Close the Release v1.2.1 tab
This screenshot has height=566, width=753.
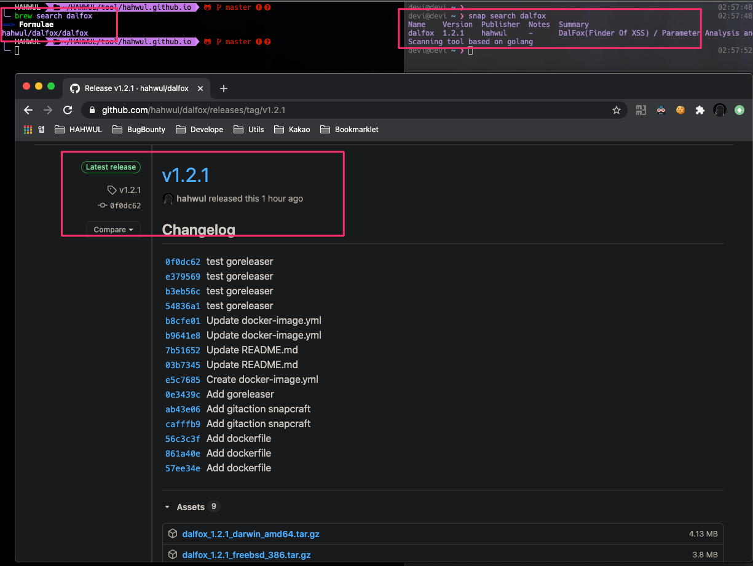pos(202,88)
